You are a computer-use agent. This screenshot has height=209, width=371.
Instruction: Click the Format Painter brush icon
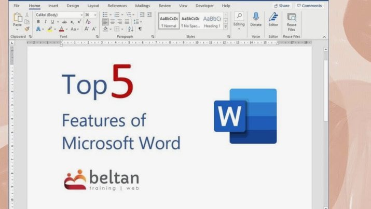tap(27, 29)
